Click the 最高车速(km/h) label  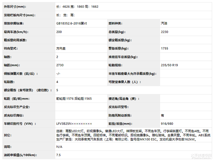pos(16,32)
